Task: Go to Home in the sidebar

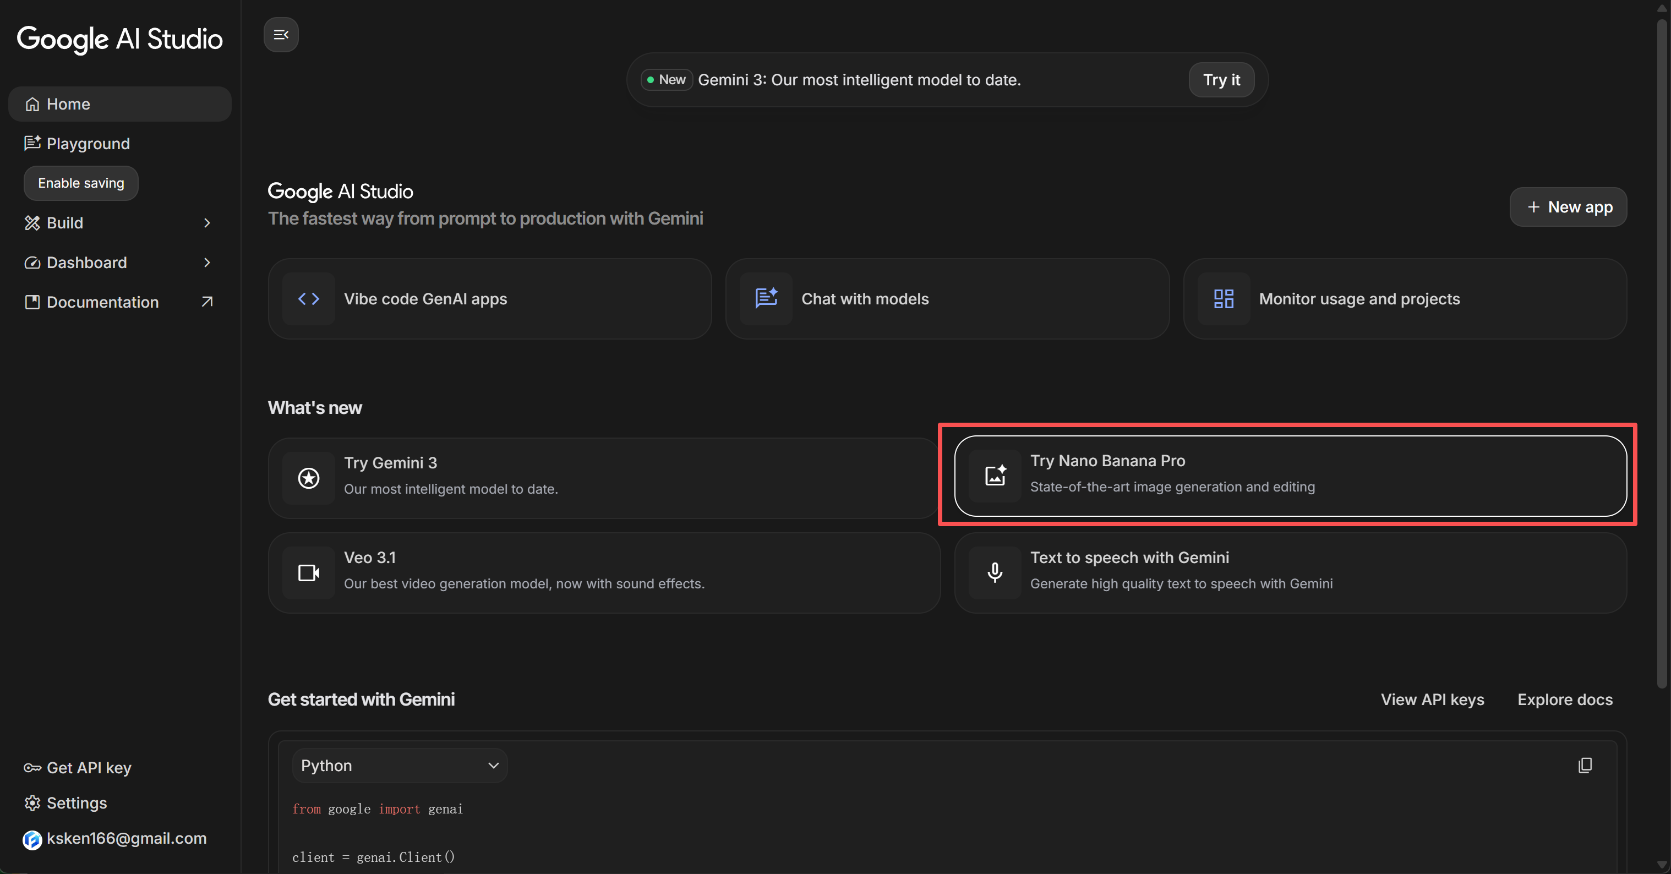Action: click(120, 105)
